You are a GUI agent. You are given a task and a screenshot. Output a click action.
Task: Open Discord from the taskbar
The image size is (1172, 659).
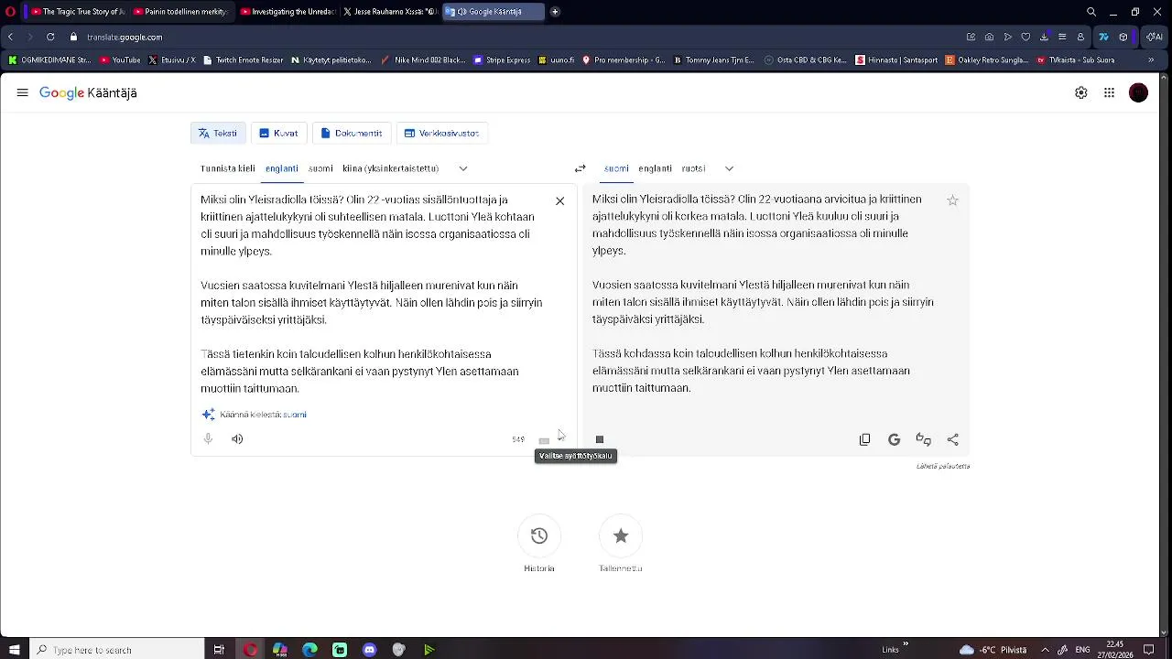click(369, 650)
